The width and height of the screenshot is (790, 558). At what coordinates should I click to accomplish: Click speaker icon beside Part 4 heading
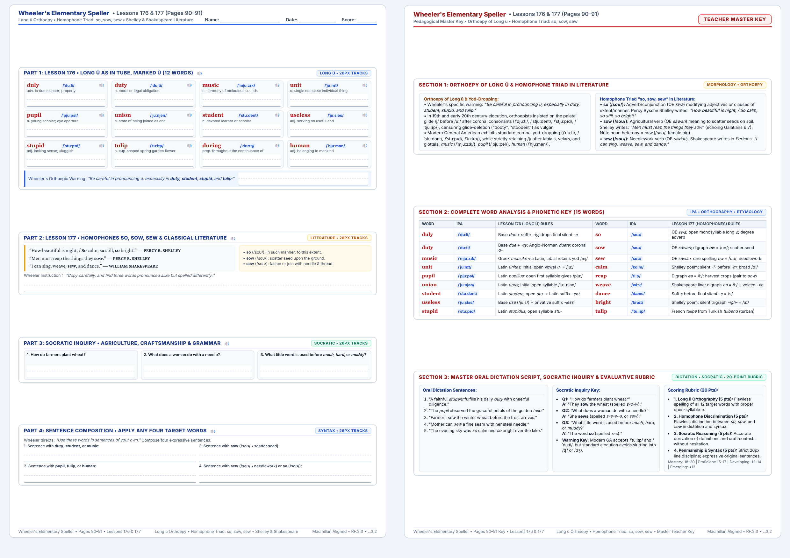(213, 431)
